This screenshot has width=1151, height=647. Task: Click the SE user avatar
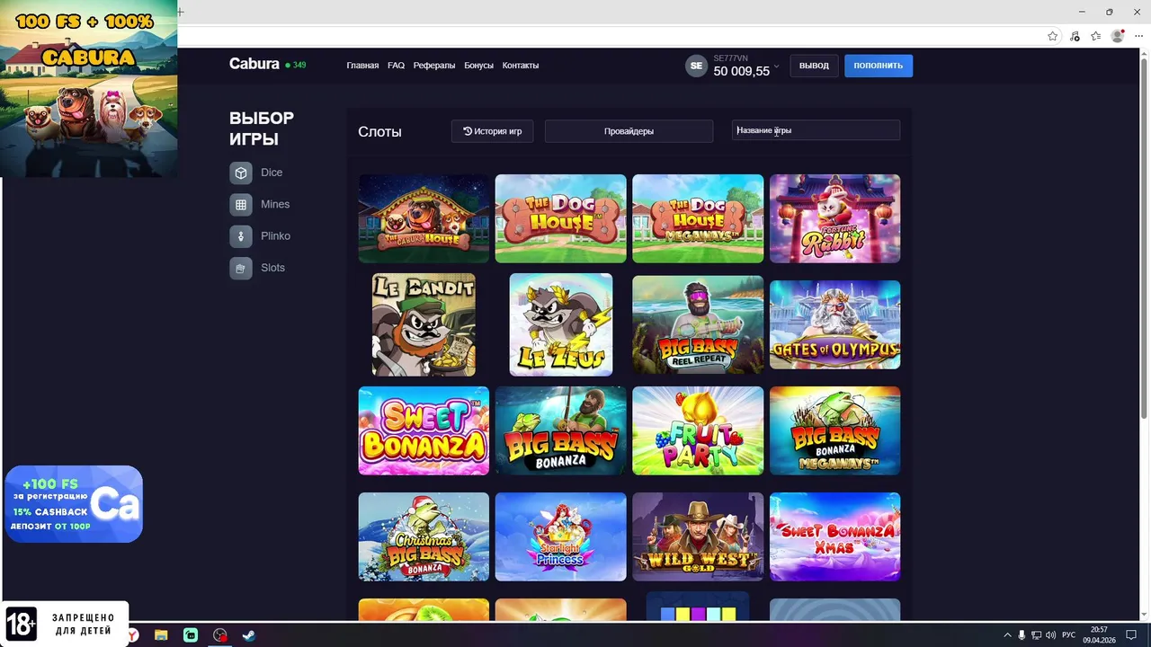click(696, 66)
